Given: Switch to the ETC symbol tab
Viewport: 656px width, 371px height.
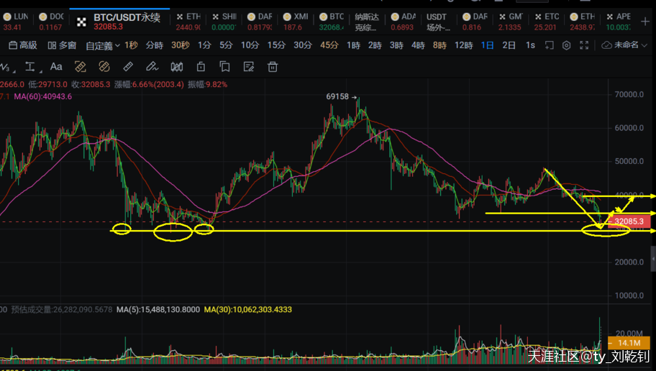Looking at the screenshot, I should (x=547, y=22).
